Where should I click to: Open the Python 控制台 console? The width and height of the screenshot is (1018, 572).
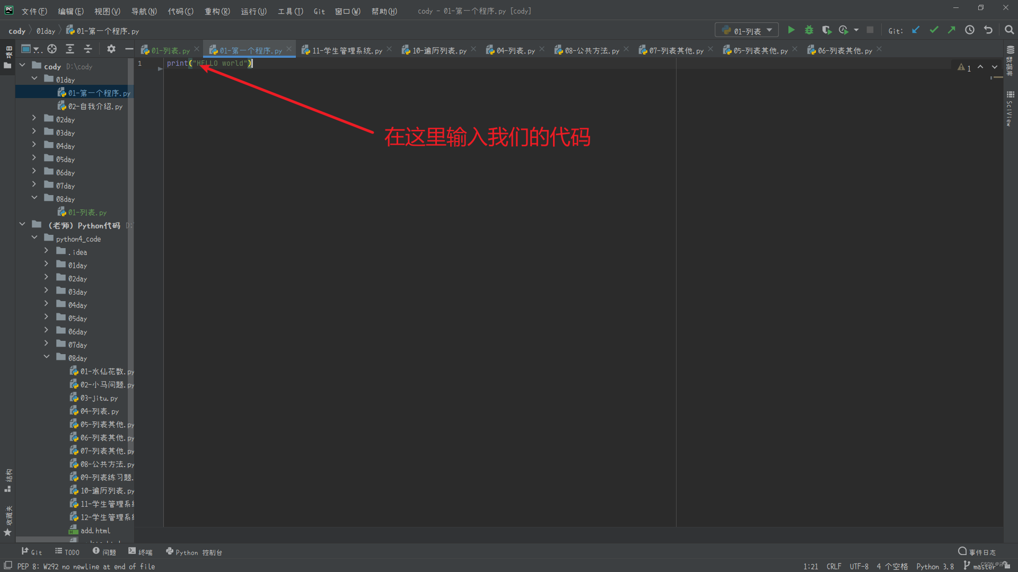point(194,552)
